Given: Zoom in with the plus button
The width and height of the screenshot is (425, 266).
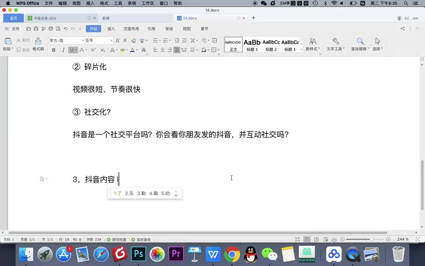Looking at the screenshot, I should [388, 239].
